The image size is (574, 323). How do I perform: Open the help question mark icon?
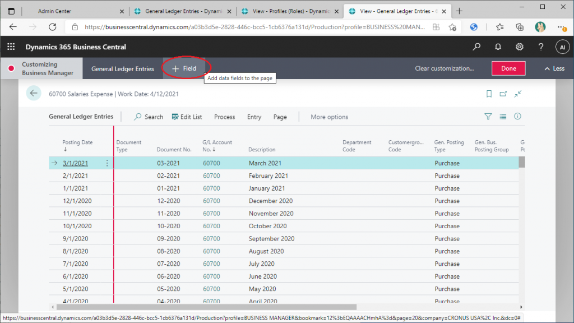[541, 47]
